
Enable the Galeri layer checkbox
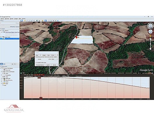click(3, 82)
